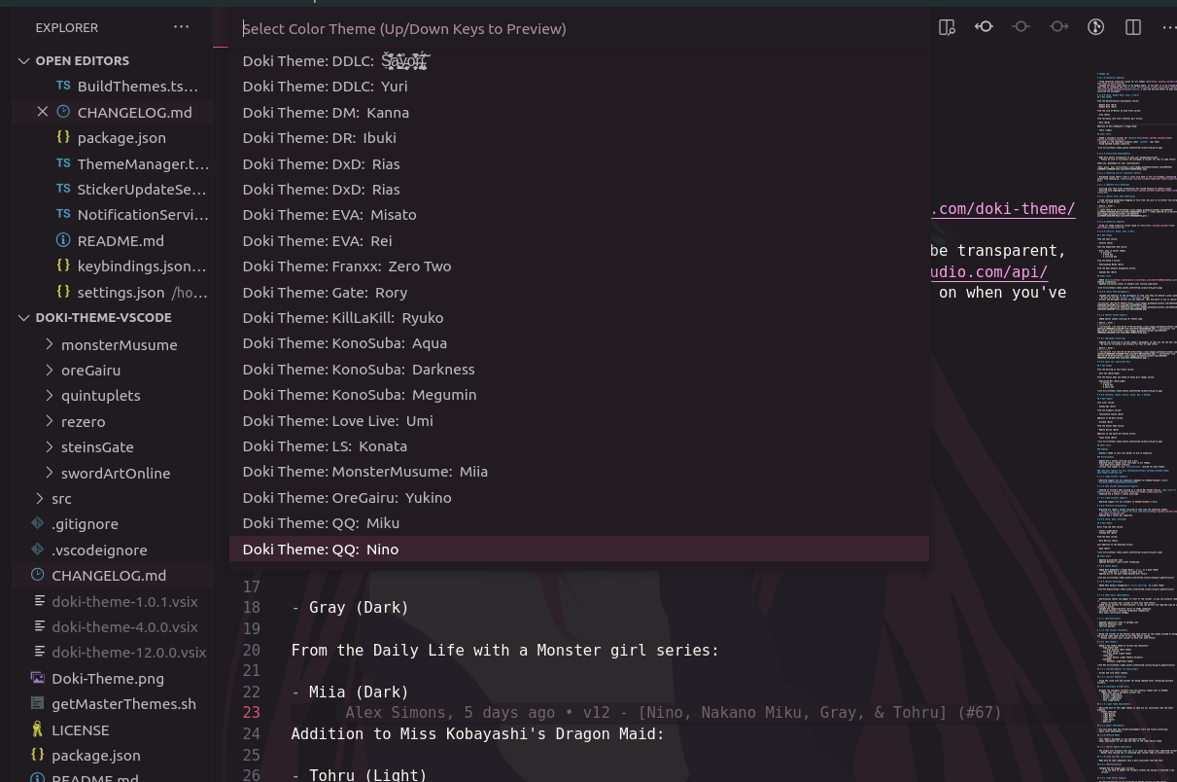This screenshot has width=1177, height=782.
Task: Select Doki Theme: Gate: Rory
Action: click(x=579, y=292)
